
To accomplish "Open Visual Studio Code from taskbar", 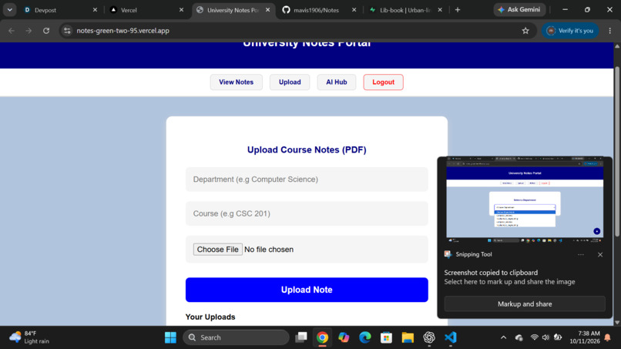I will pos(450,337).
